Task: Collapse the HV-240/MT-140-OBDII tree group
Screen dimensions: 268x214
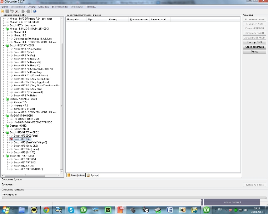Action: 3,116
